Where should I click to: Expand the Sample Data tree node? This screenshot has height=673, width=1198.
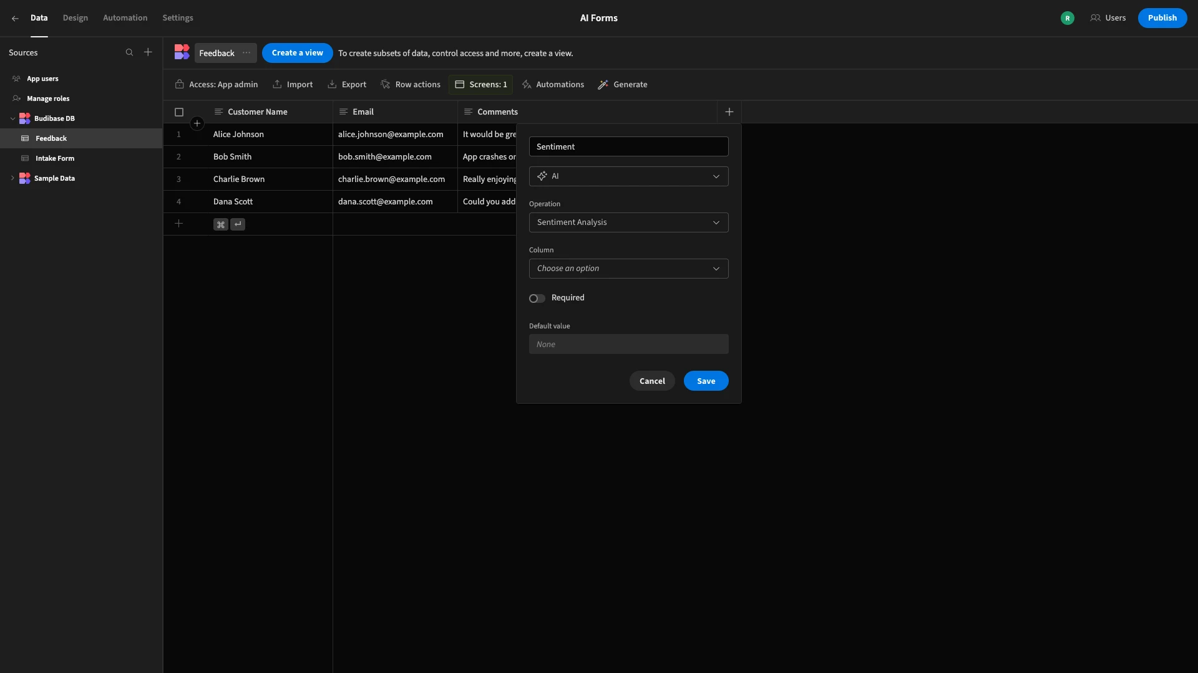tap(12, 178)
